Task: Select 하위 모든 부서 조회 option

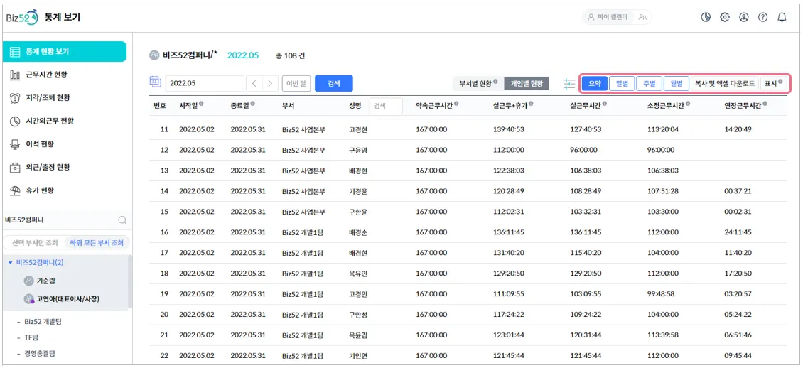Action: 97,242
